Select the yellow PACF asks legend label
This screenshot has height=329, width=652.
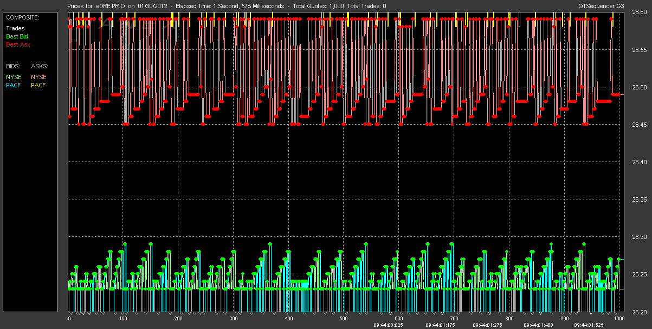click(39, 85)
